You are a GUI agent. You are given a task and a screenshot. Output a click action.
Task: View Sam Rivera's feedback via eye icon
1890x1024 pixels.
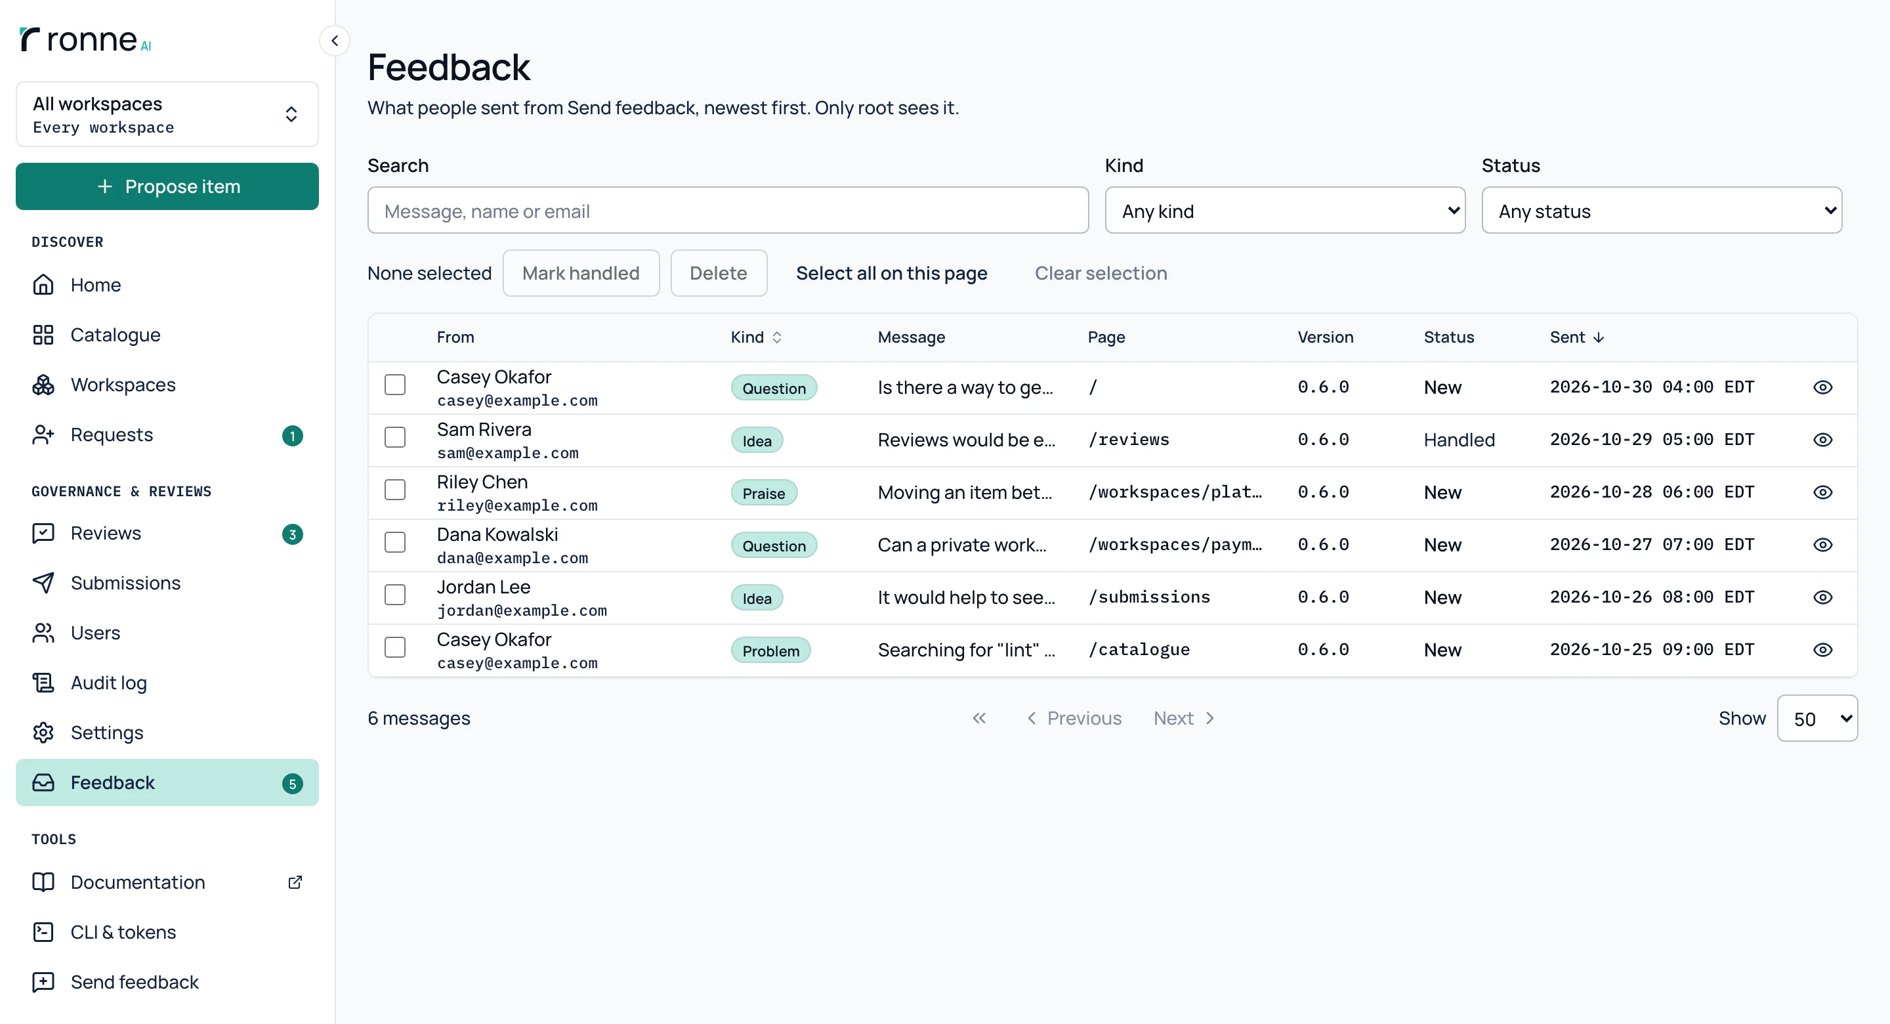pyautogui.click(x=1822, y=440)
